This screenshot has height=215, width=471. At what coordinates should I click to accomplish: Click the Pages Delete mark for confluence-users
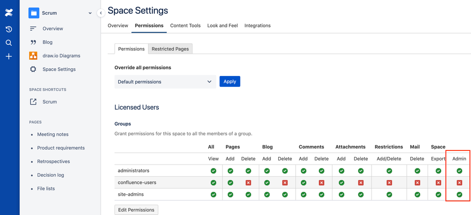click(248, 182)
